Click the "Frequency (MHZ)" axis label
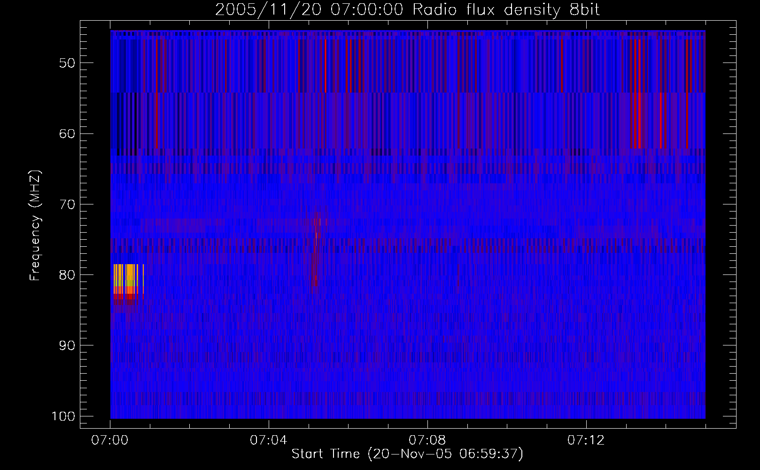Image resolution: width=760 pixels, height=470 pixels. coord(35,226)
